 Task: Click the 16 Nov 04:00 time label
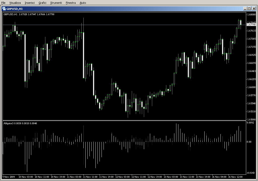click(219, 177)
